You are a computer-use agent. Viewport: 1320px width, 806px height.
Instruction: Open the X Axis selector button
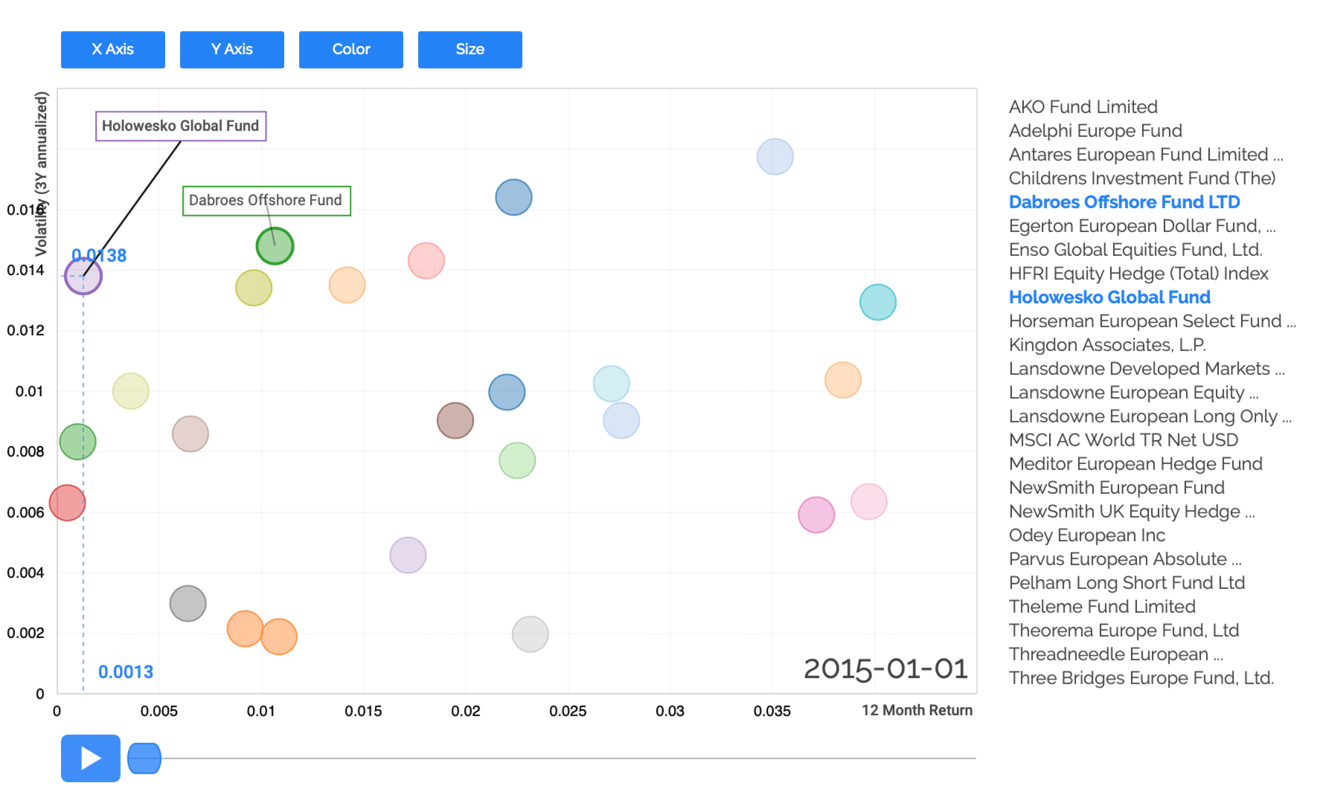[x=113, y=49]
